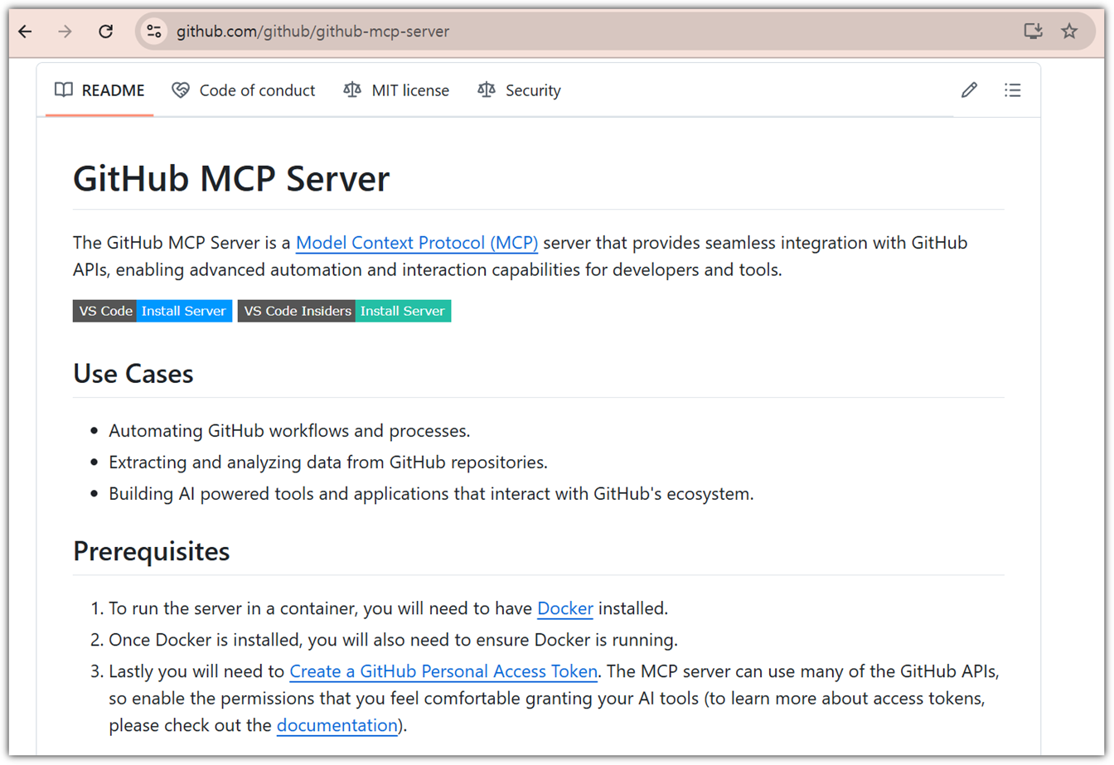
Task: Click VS Code Install Server badge
Action: tap(153, 311)
